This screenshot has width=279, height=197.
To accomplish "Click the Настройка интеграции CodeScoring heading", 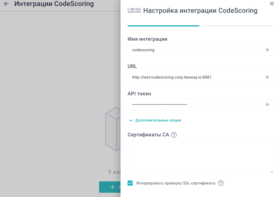I will 200,11.
